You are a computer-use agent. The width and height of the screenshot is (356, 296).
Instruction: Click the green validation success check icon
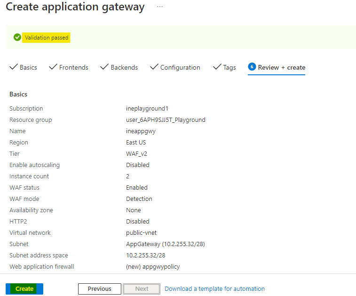[17, 38]
